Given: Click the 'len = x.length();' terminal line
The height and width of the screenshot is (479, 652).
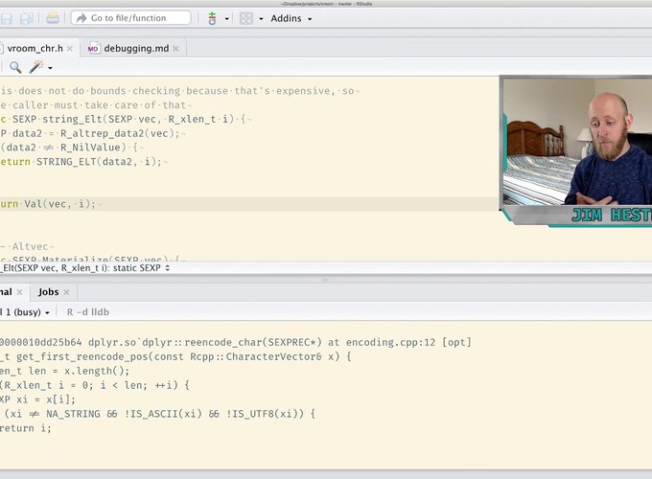Looking at the screenshot, I should coord(65,371).
